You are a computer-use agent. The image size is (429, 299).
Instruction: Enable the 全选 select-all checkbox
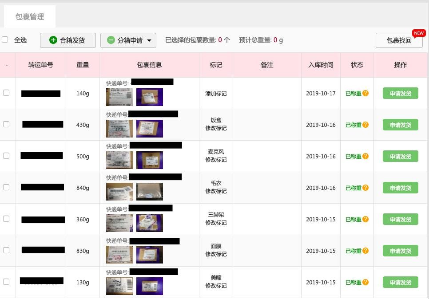coord(5,39)
